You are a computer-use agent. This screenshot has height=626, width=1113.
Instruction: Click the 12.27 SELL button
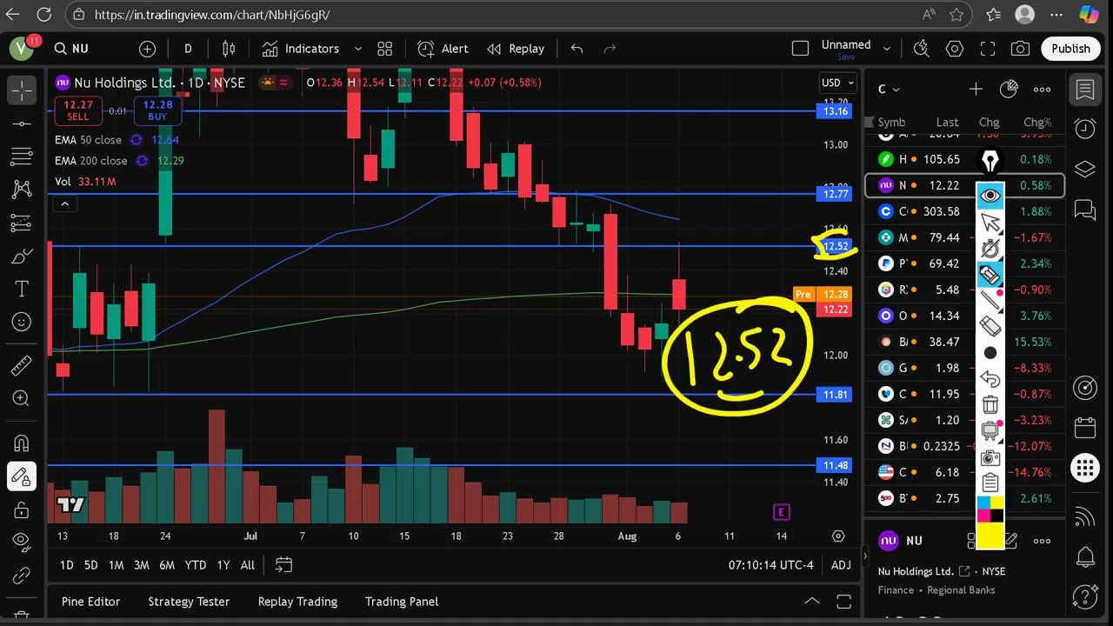78,110
